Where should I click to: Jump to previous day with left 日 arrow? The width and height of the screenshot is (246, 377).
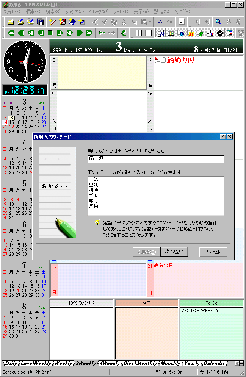(x=41, y=33)
